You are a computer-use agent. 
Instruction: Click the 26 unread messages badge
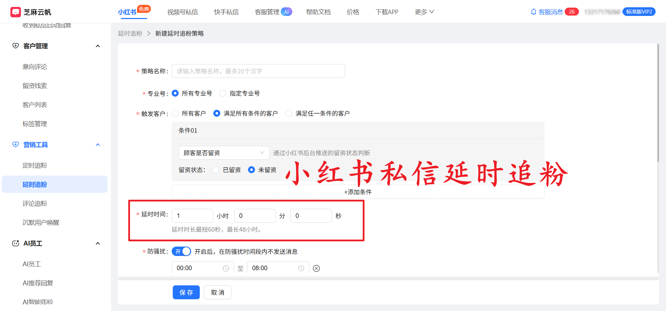pos(572,12)
